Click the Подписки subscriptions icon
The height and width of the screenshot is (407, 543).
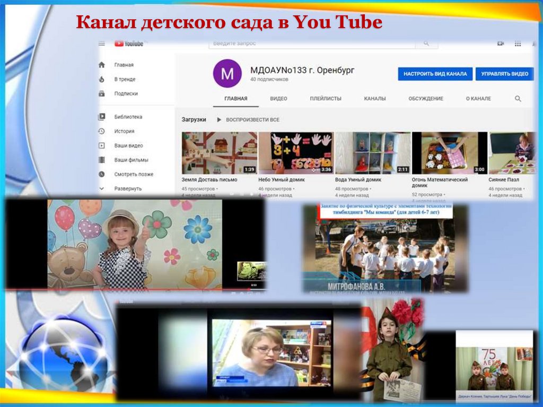click(101, 93)
